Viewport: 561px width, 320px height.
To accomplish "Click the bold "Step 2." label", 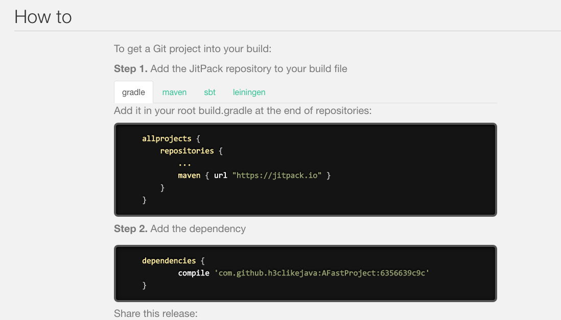I will 132,228.
